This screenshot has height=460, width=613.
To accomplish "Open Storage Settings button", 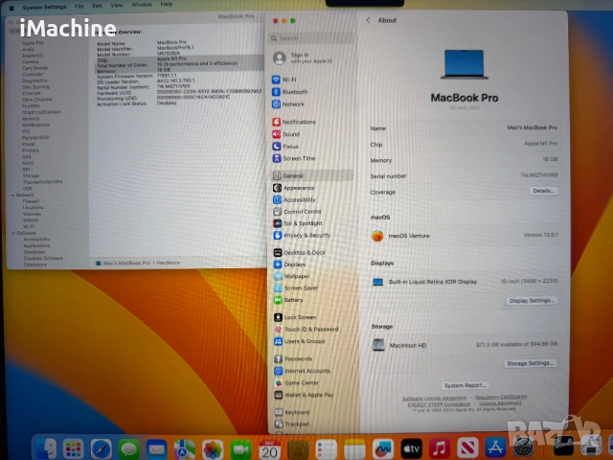I will [x=530, y=363].
